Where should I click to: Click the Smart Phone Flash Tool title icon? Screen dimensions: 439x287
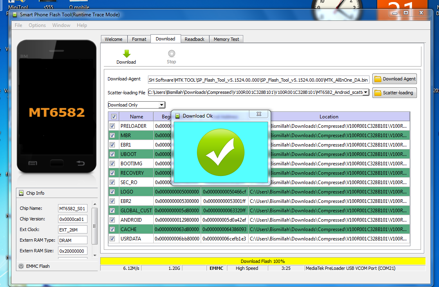click(15, 15)
